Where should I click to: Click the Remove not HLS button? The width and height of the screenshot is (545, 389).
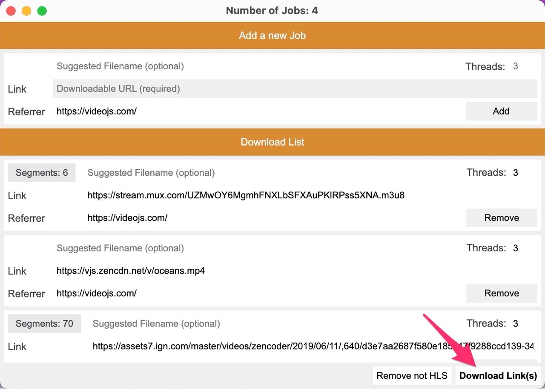412,376
